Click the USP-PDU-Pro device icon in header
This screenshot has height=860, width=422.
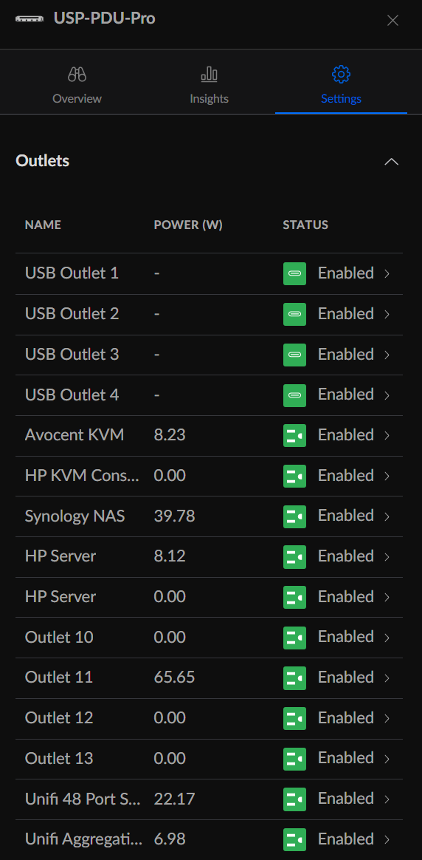[x=30, y=18]
